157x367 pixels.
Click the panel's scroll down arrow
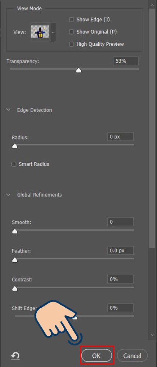click(152, 335)
